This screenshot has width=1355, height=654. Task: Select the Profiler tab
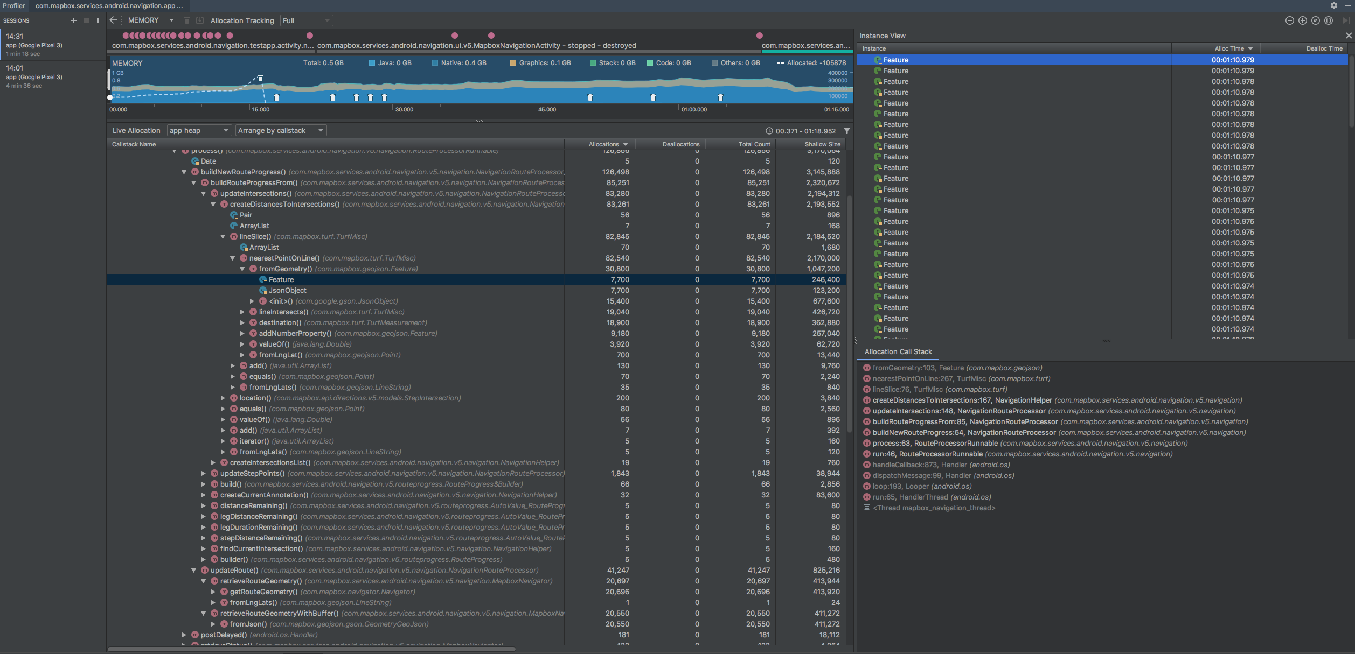14,5
